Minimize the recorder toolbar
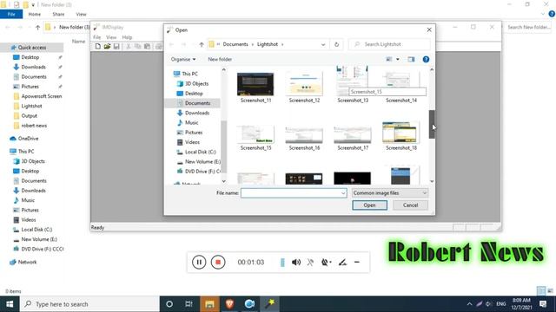The height and width of the screenshot is (312, 556). click(x=357, y=262)
